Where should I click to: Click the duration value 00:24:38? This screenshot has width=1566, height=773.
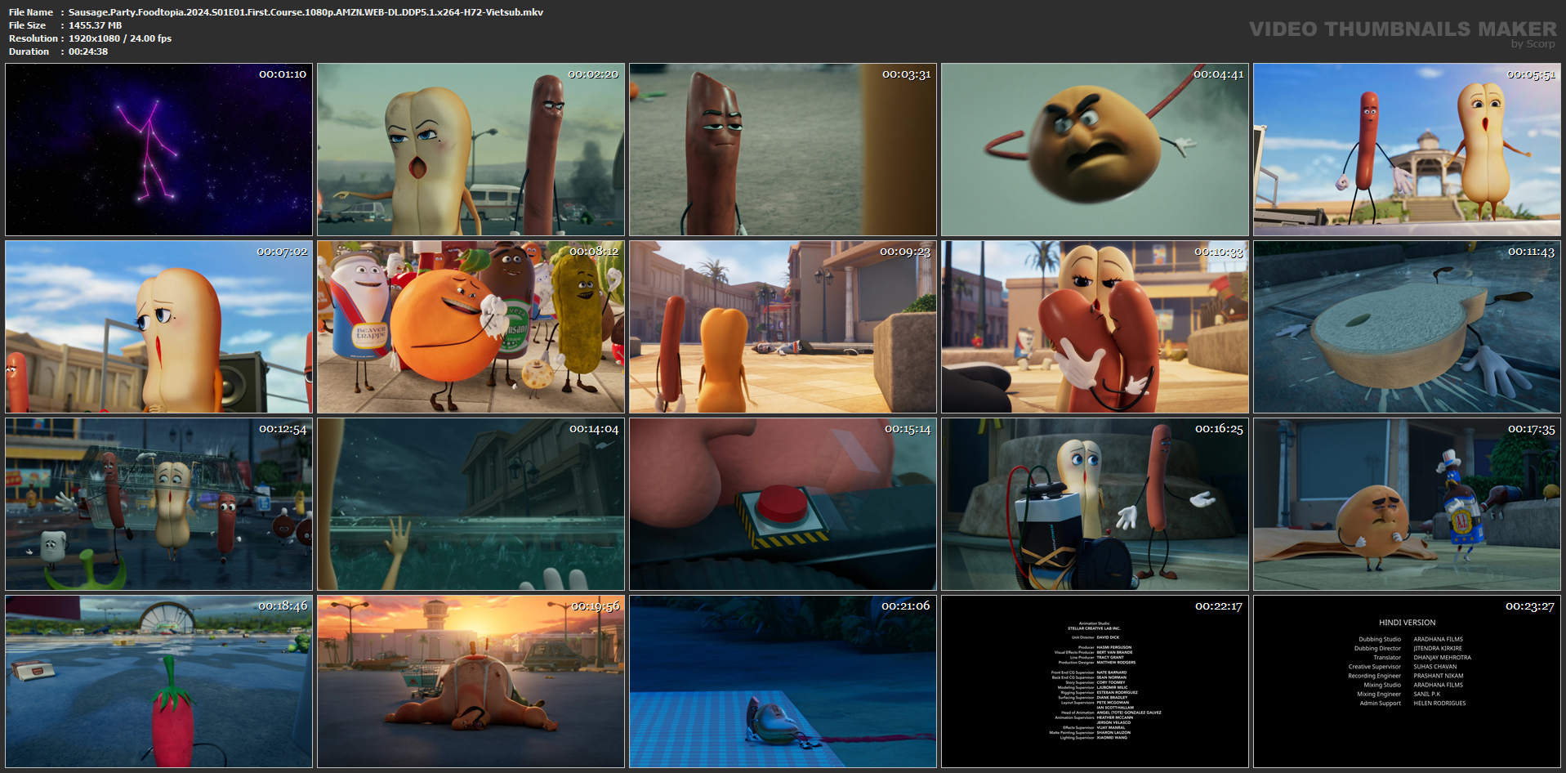point(88,51)
